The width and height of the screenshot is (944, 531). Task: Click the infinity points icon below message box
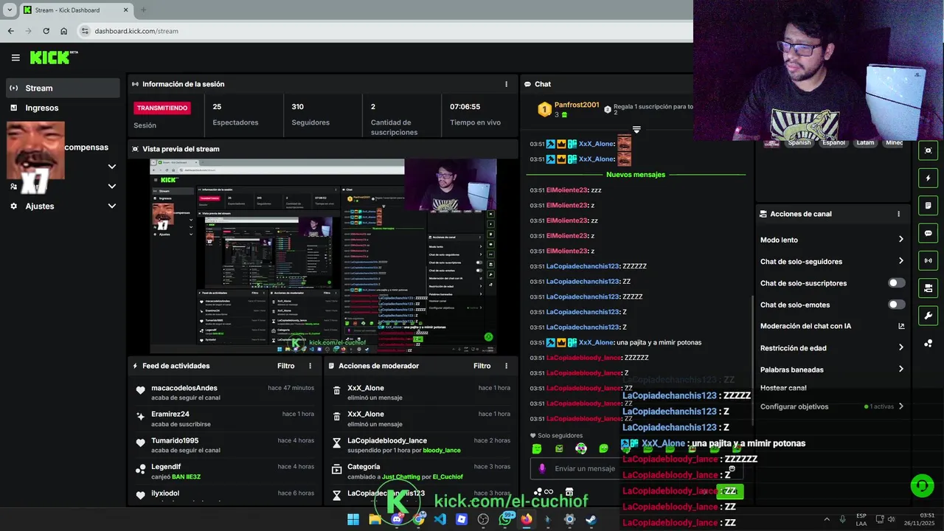(544, 492)
